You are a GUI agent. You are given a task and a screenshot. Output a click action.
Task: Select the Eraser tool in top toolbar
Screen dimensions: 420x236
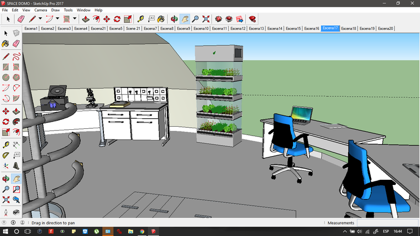pos(21,19)
